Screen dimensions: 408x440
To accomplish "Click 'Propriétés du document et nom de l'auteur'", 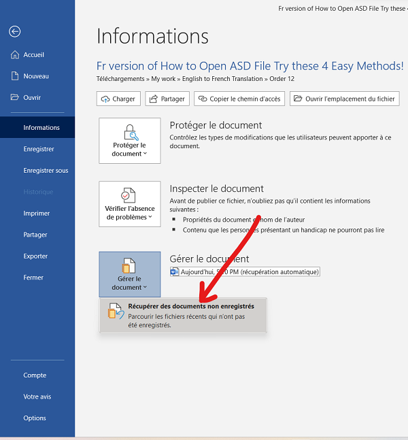I will 243,220.
